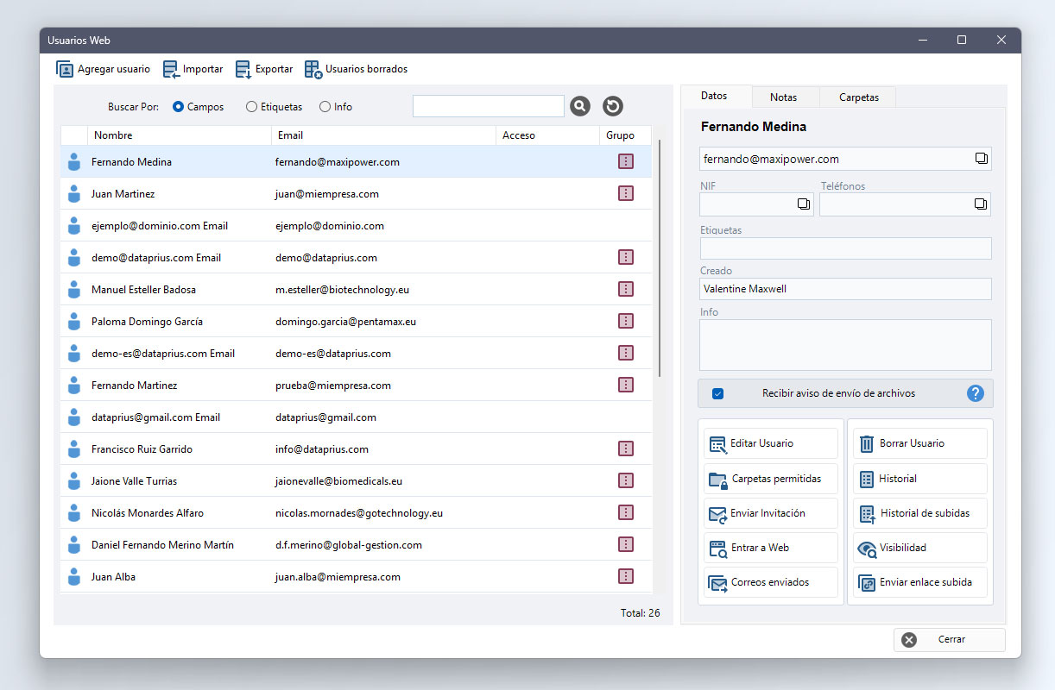Image resolution: width=1055 pixels, height=690 pixels.
Task: Sort by the Nombre column header
Action: [180, 135]
